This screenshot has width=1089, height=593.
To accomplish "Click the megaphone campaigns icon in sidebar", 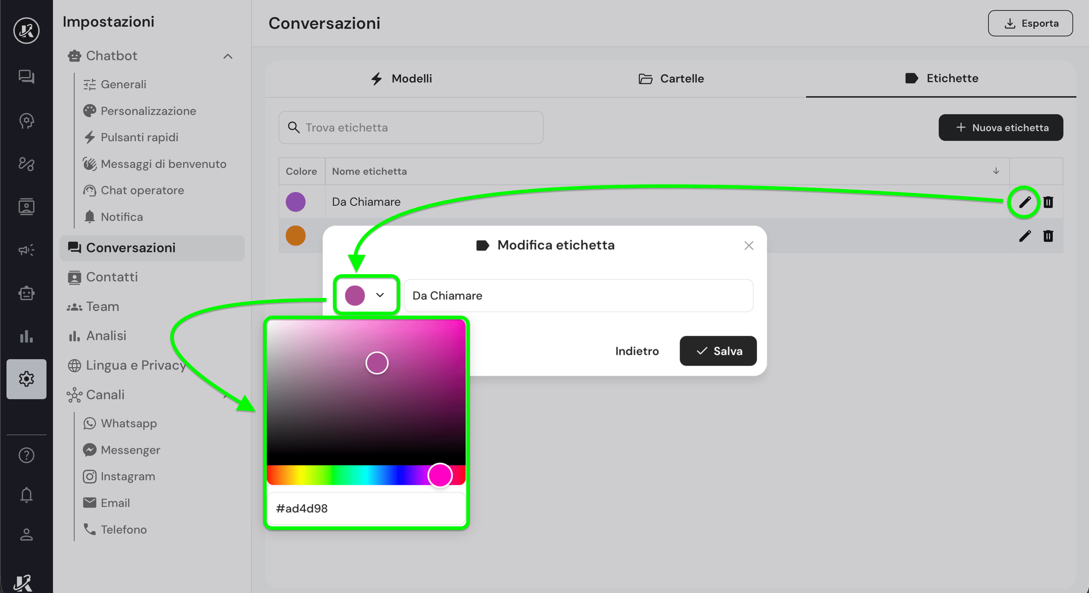I will pos(26,250).
